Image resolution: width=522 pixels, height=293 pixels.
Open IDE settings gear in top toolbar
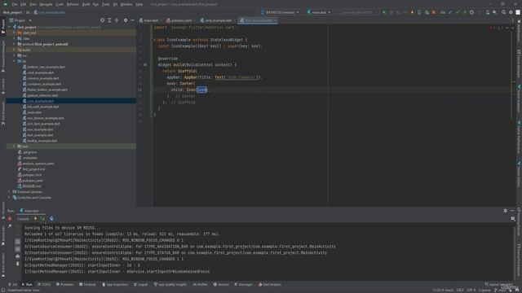(511, 12)
